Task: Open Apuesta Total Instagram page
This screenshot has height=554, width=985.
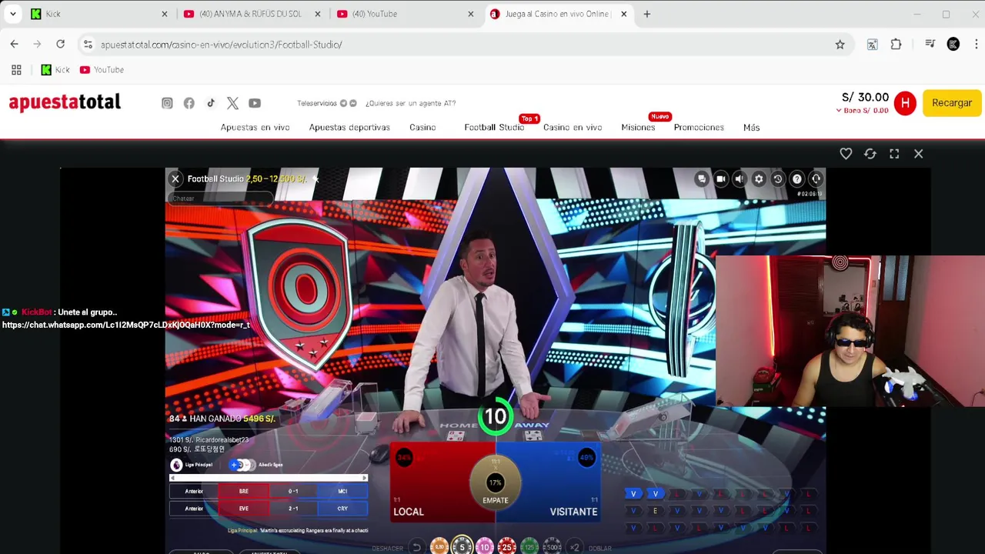Action: click(167, 103)
